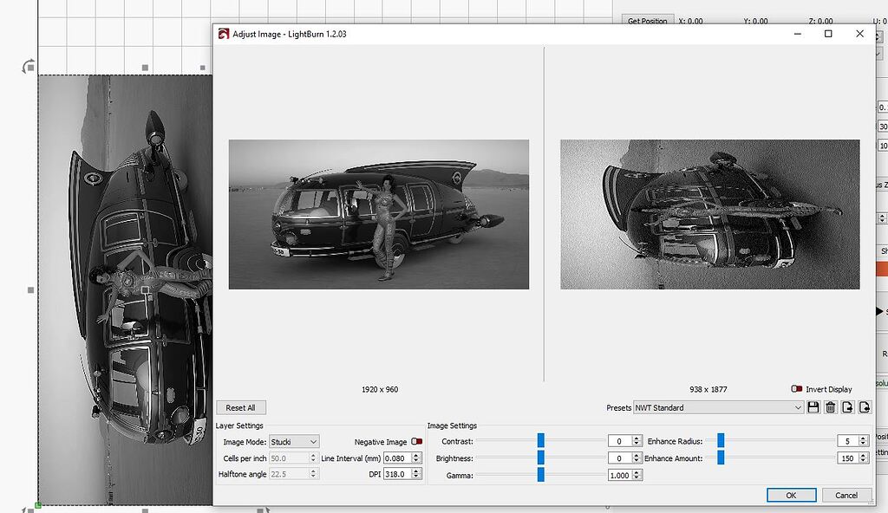The height and width of the screenshot is (513, 888).
Task: Click the Reset All button
Action: click(241, 407)
